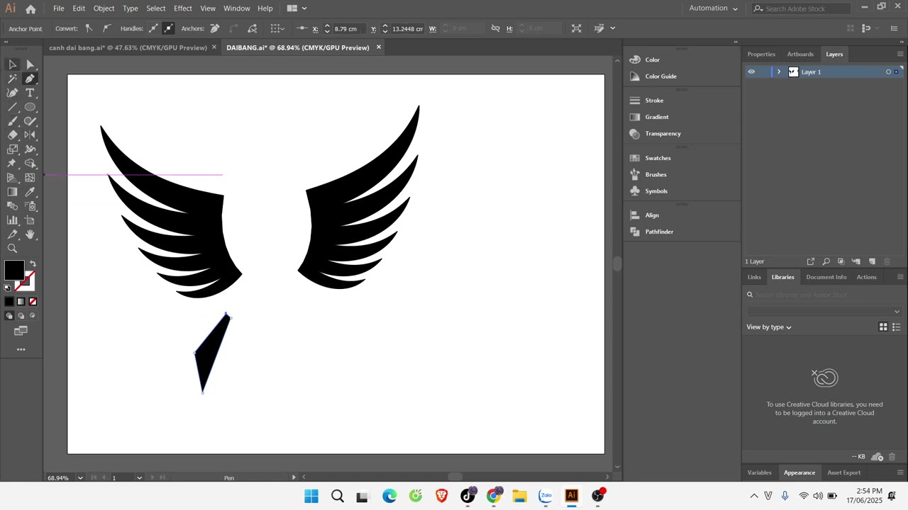Select the Curvature tool
The width and height of the screenshot is (908, 510).
(12, 93)
